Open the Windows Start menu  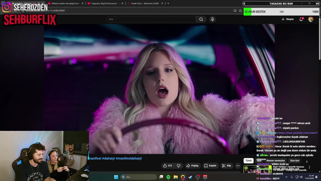(116, 177)
